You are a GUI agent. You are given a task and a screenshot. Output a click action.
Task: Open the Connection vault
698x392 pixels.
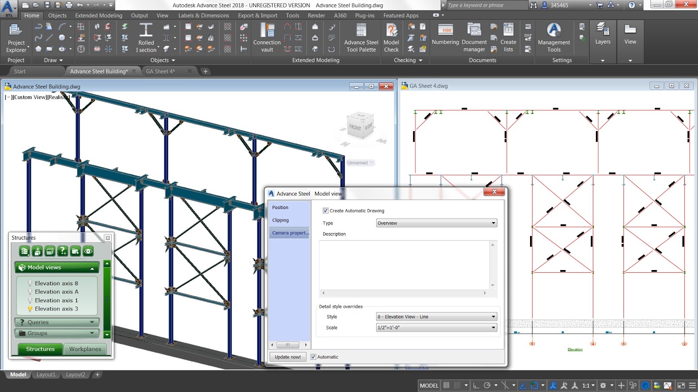click(x=266, y=37)
